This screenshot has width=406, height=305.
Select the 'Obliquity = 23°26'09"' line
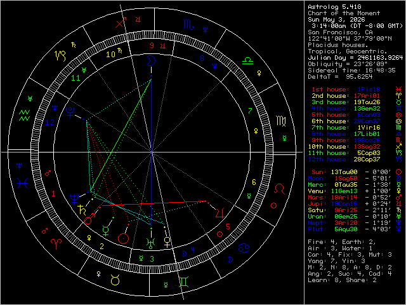[348, 64]
